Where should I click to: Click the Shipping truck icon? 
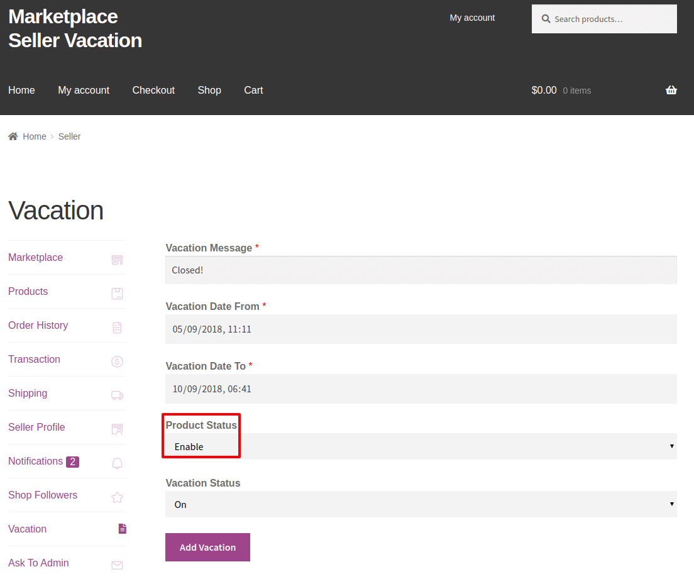(117, 395)
